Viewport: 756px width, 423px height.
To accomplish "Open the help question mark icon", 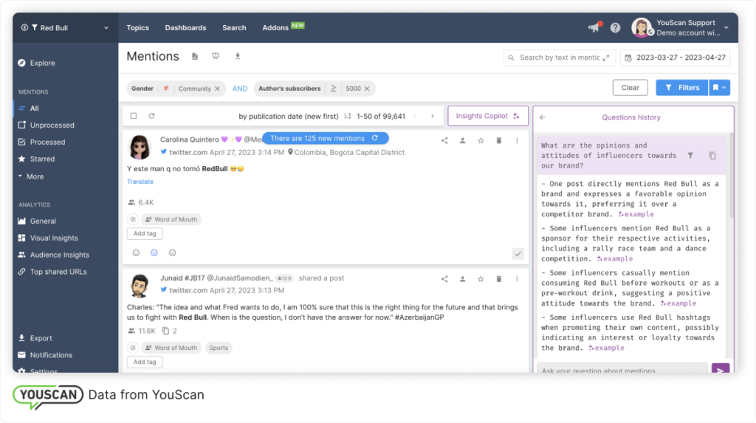I will click(615, 27).
